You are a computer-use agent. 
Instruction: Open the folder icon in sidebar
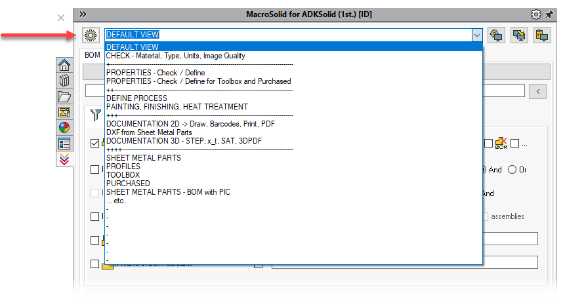[64, 96]
